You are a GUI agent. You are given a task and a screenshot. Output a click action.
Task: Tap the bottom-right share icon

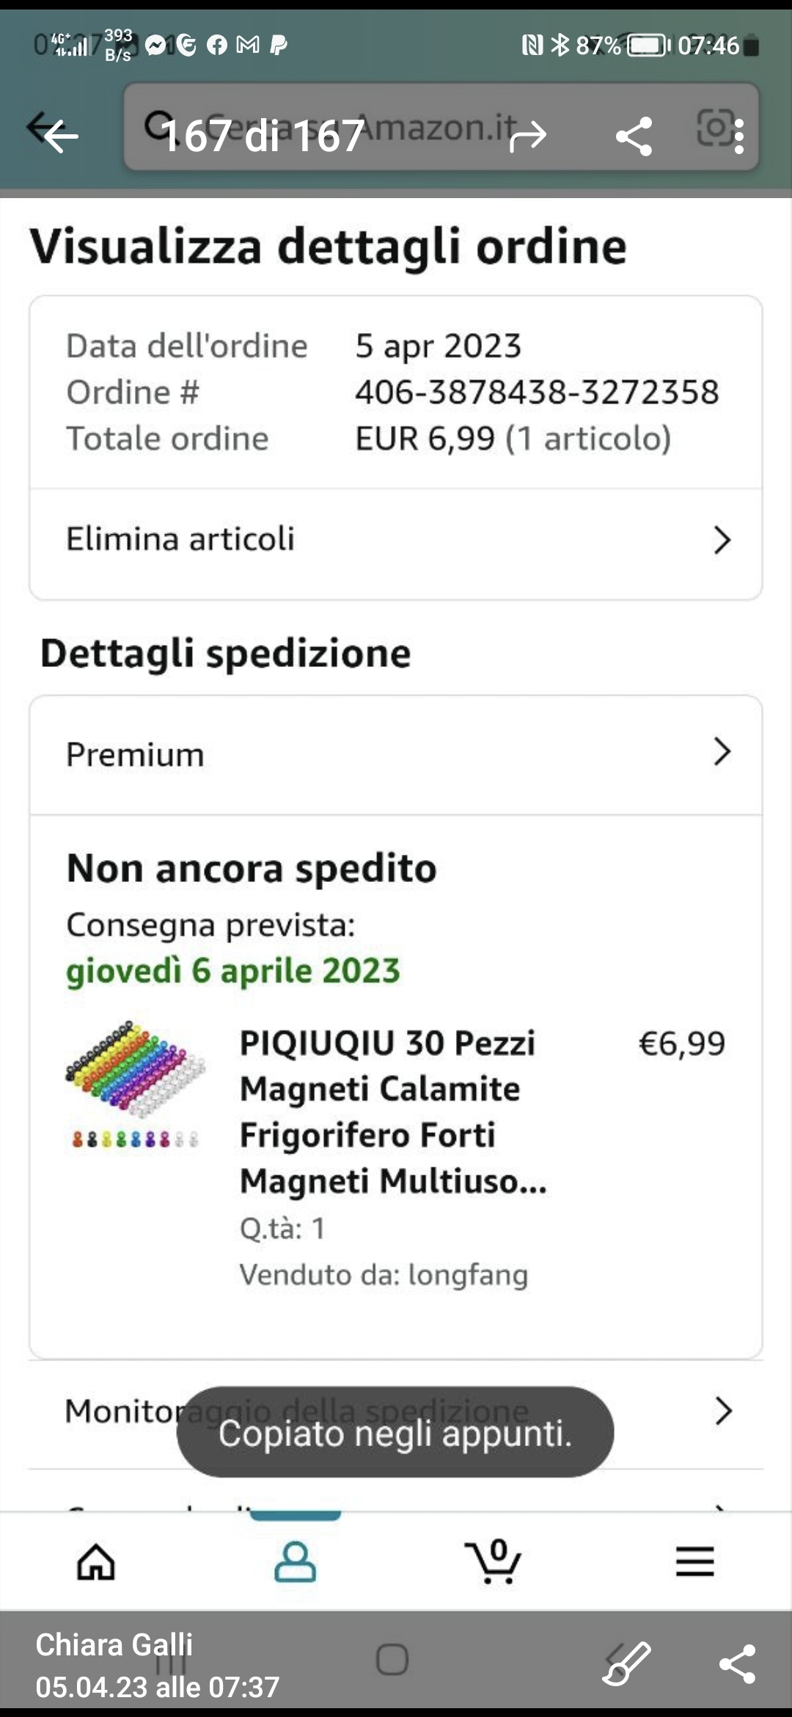tap(737, 1663)
